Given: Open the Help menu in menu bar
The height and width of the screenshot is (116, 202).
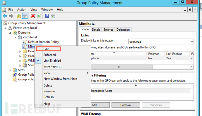Looking at the screenshot, I should pos(60,10).
